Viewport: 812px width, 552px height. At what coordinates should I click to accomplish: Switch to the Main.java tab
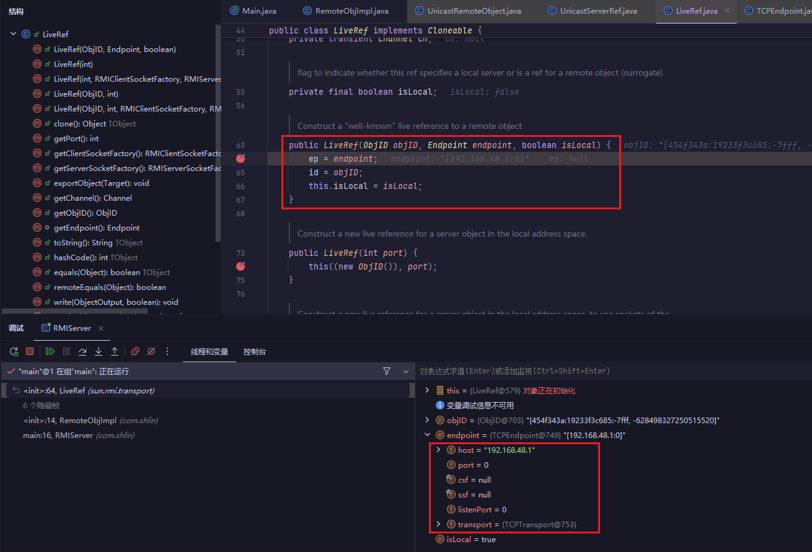253,11
